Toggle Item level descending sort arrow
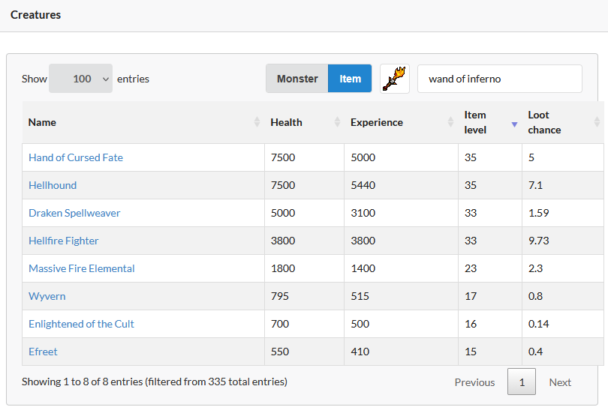Screen dimensions: 608x416 [x=515, y=124]
